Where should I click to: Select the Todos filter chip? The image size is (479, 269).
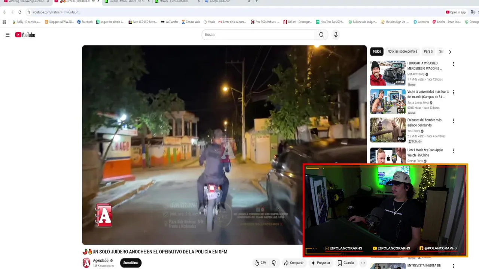377,52
